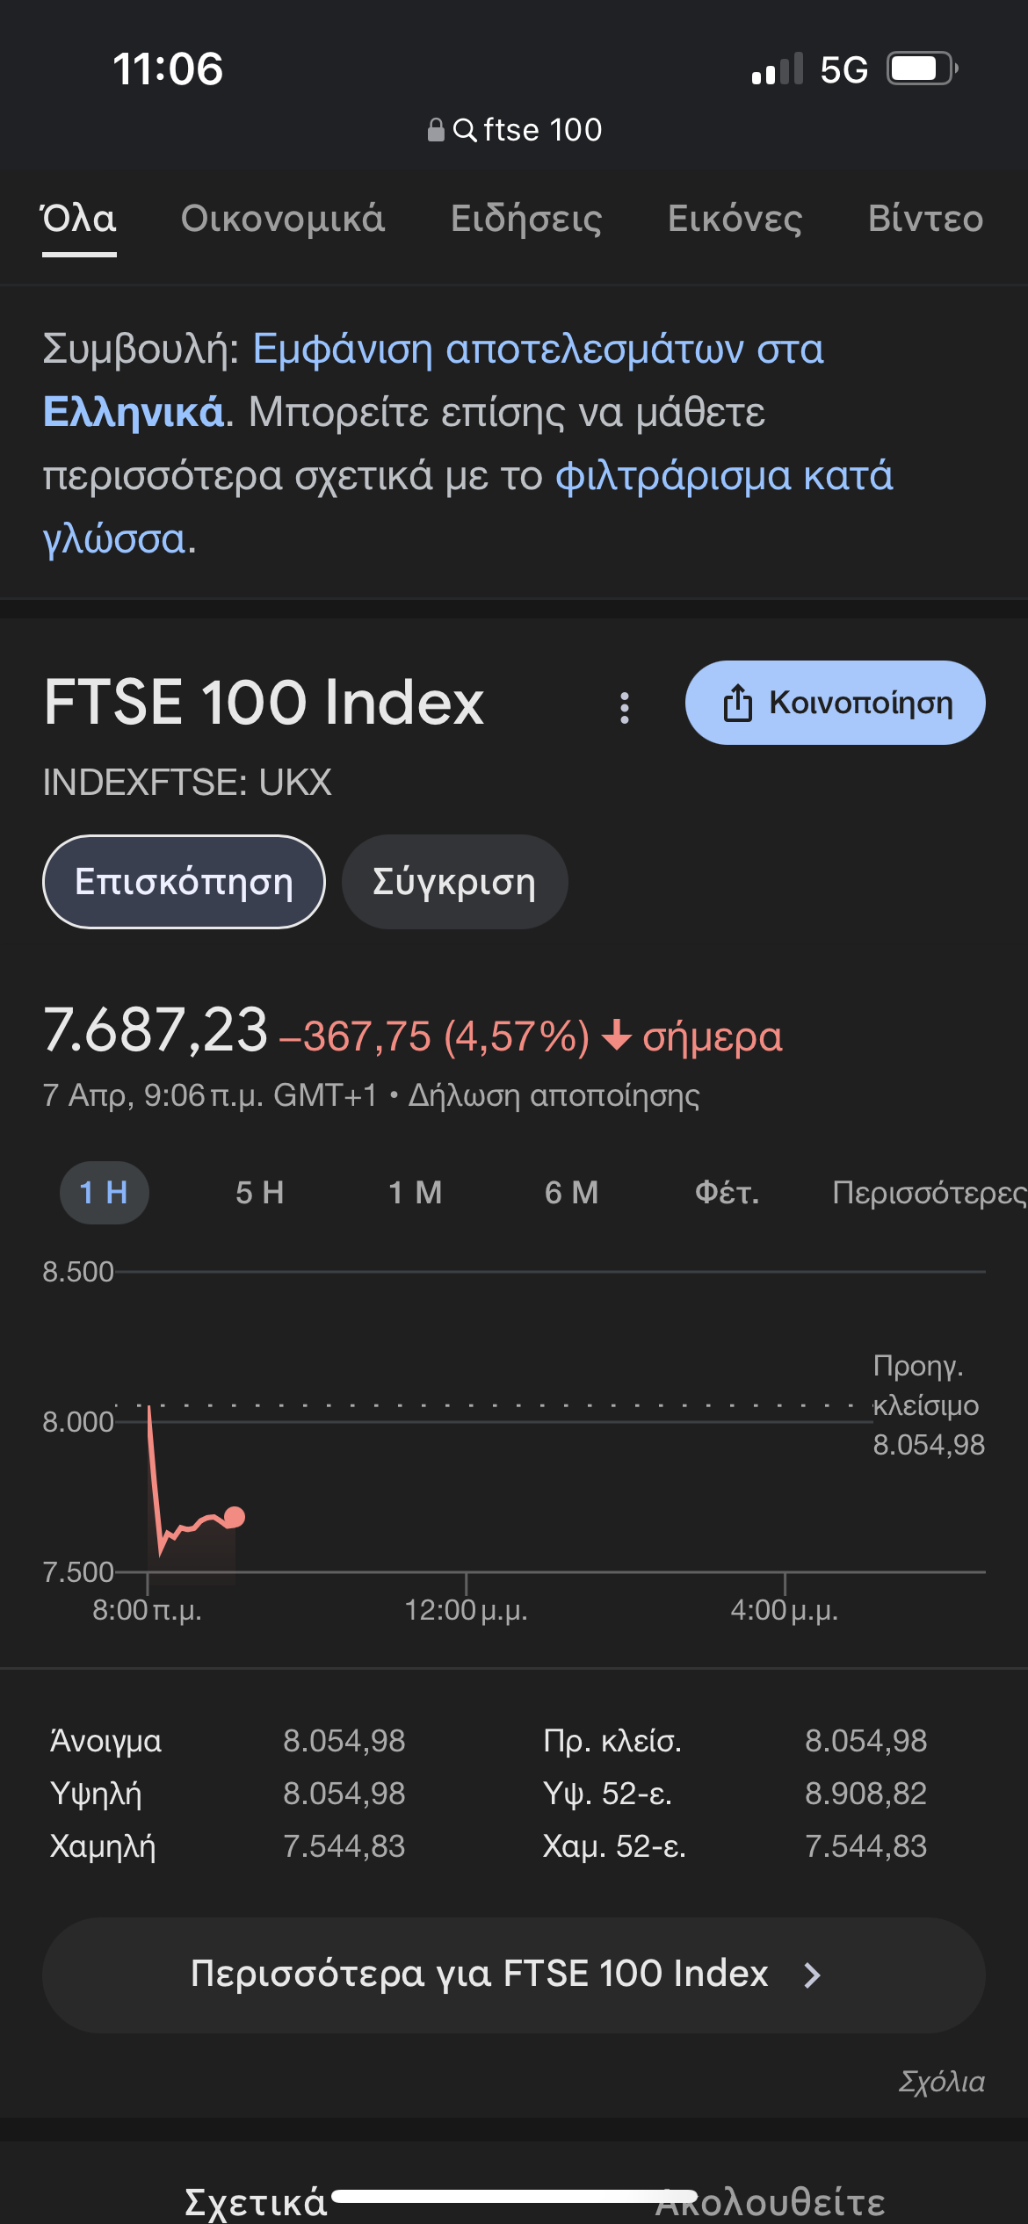This screenshot has height=2224, width=1028.
Task: Select the 1 Η time range
Action: pyautogui.click(x=104, y=1193)
